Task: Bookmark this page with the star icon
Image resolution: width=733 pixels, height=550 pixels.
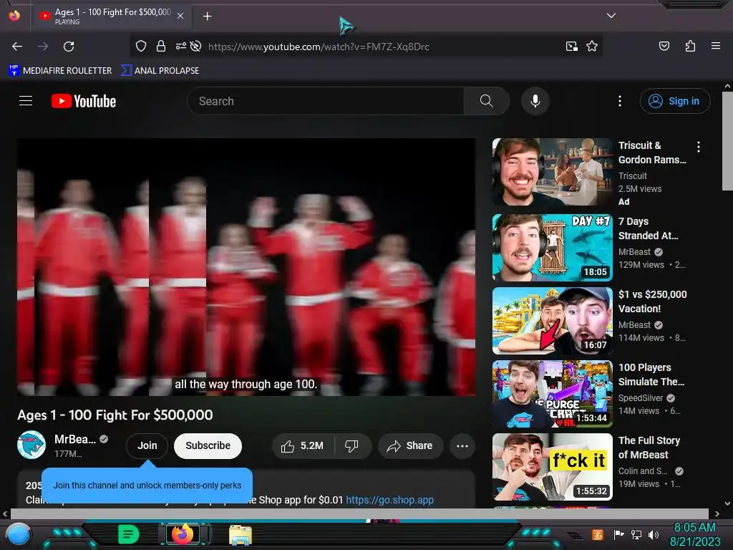Action: click(x=592, y=46)
